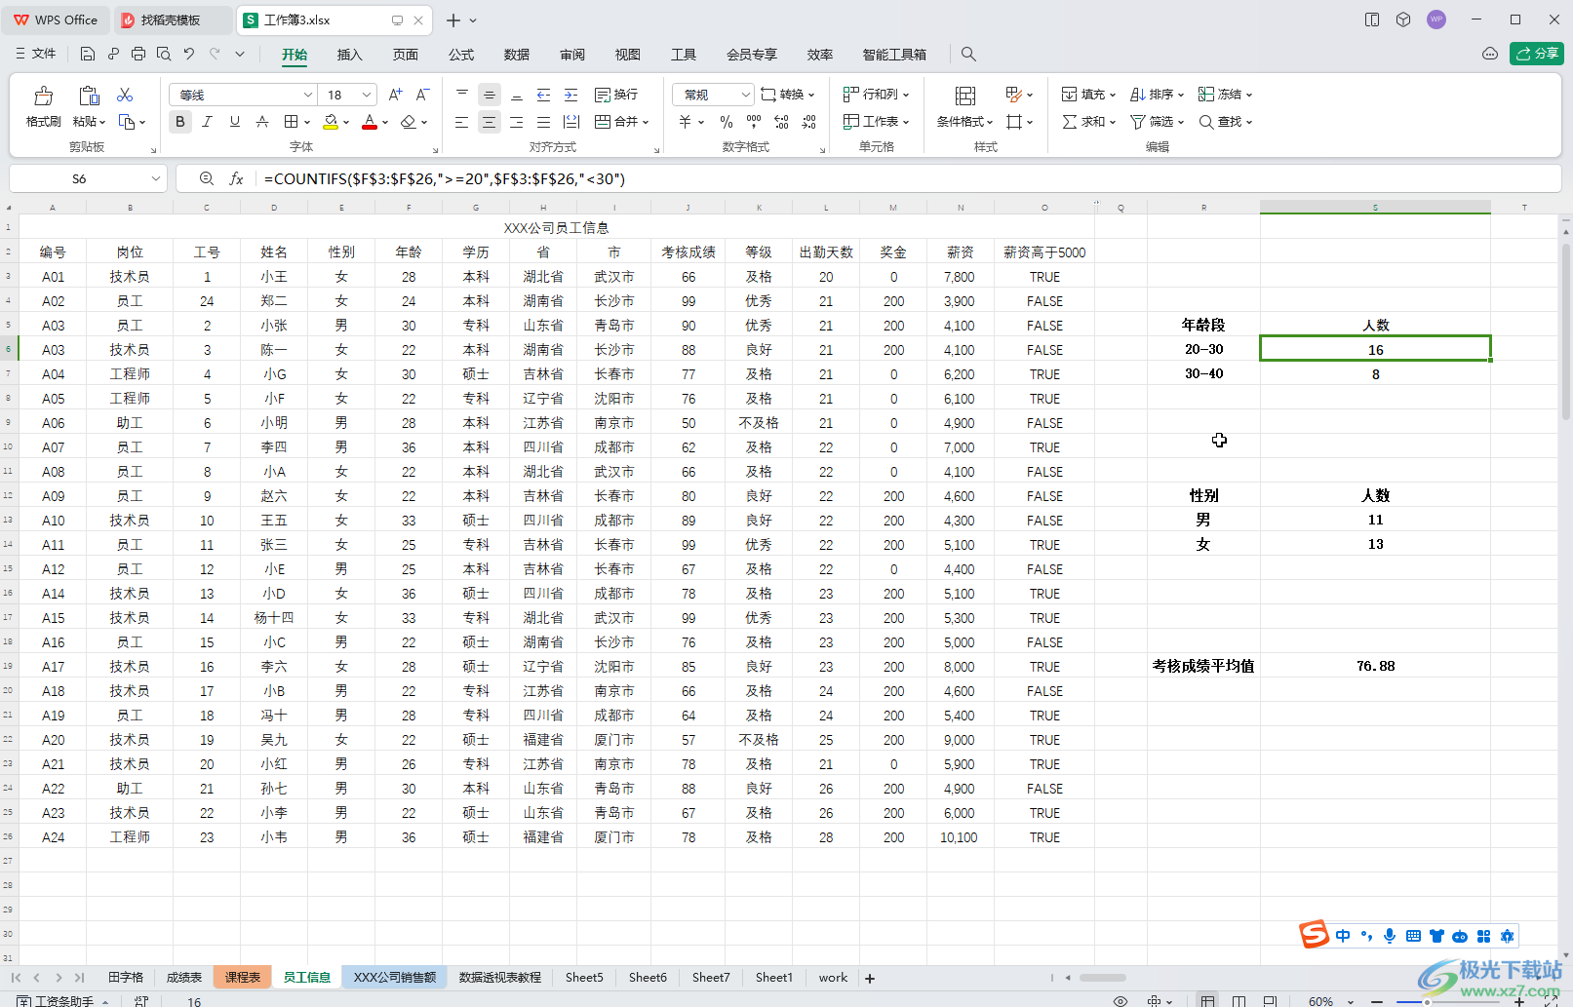Click the yellow fill color swatch
Viewport: 1573px width, 1007px height.
point(331,122)
